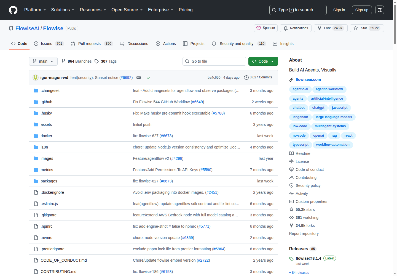Open the Insights tab
The height and width of the screenshot is (276, 397).
[283, 44]
